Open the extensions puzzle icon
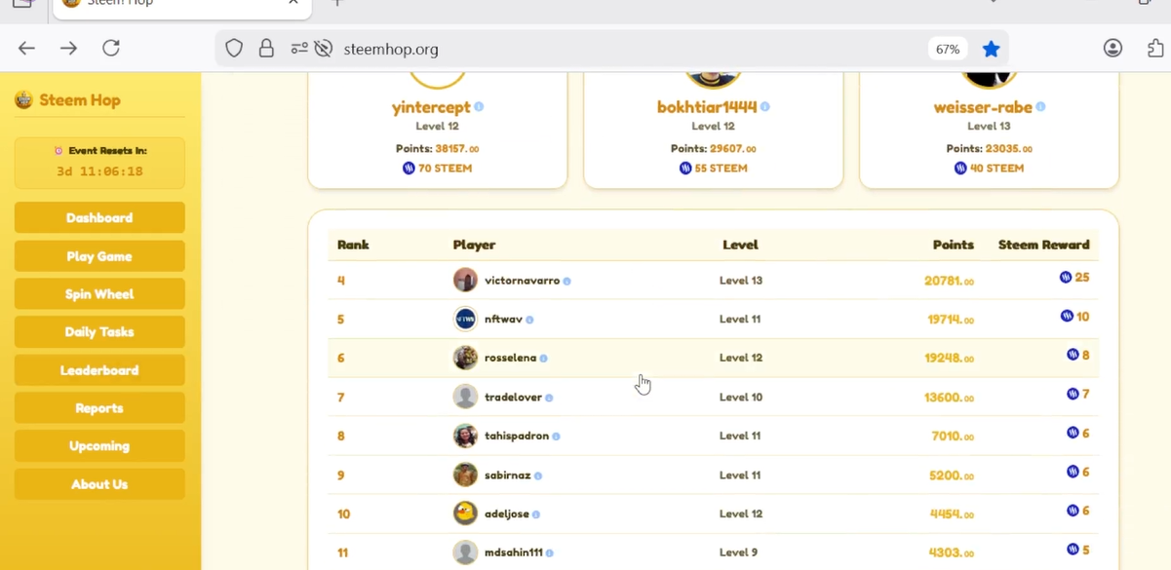The width and height of the screenshot is (1171, 570). 1155,49
